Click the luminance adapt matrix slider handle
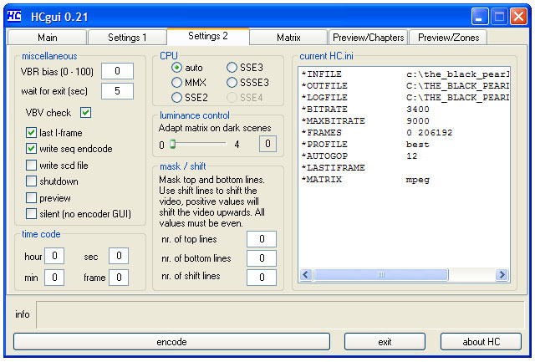The width and height of the screenshot is (535, 362). tap(173, 144)
